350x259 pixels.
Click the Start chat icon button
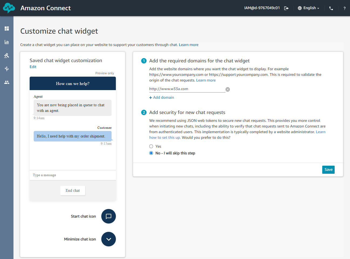point(109,216)
